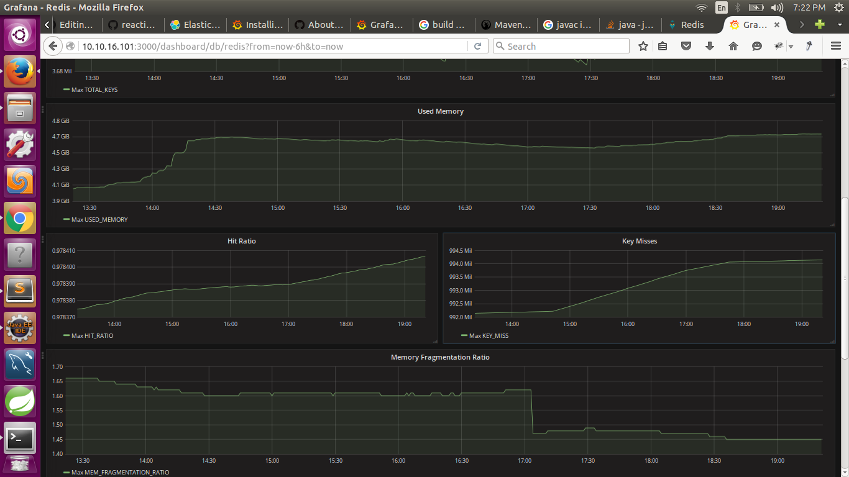Image resolution: width=849 pixels, height=477 pixels.
Task: Switch to the Redis tab
Action: click(692, 25)
